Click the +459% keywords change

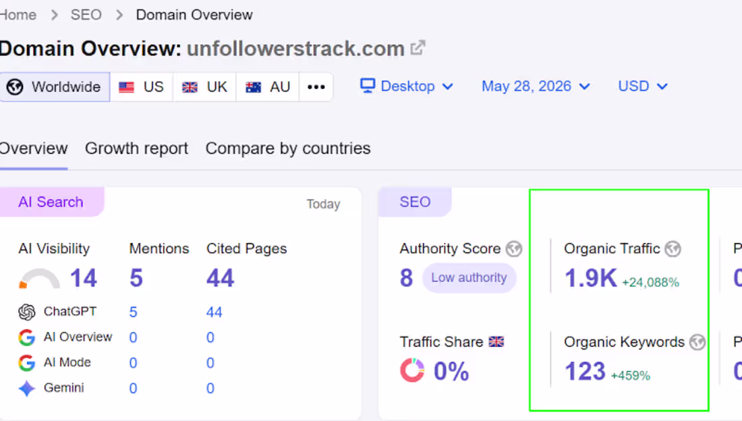pyautogui.click(x=630, y=376)
